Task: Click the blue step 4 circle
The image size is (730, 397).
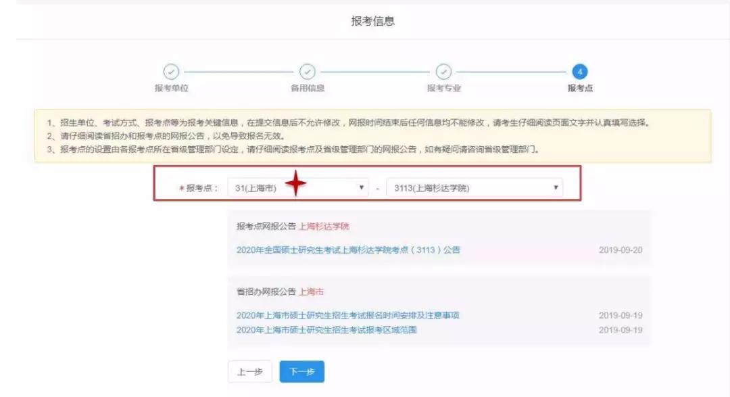Action: (x=579, y=72)
